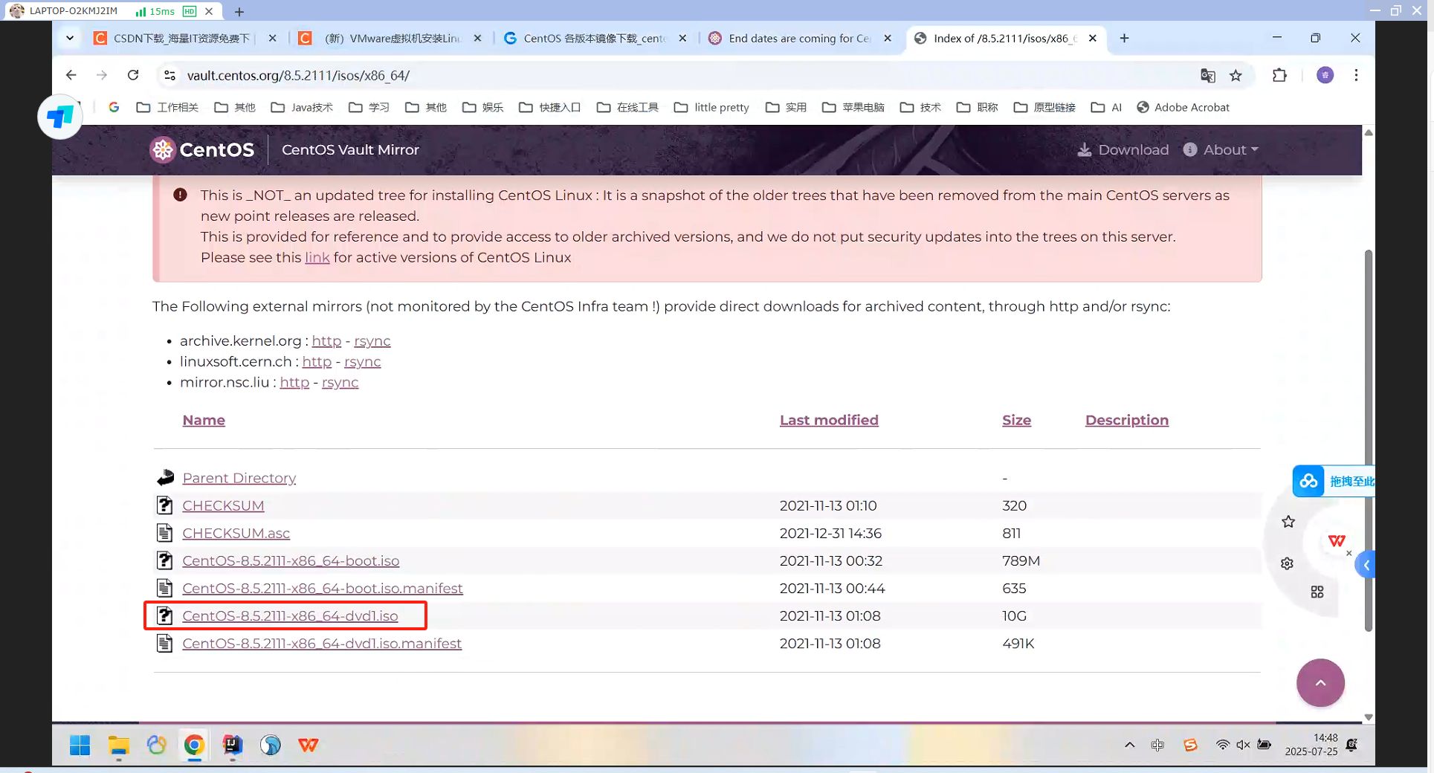Click the translate page icon
Viewport: 1434px width, 773px height.
click(1207, 75)
